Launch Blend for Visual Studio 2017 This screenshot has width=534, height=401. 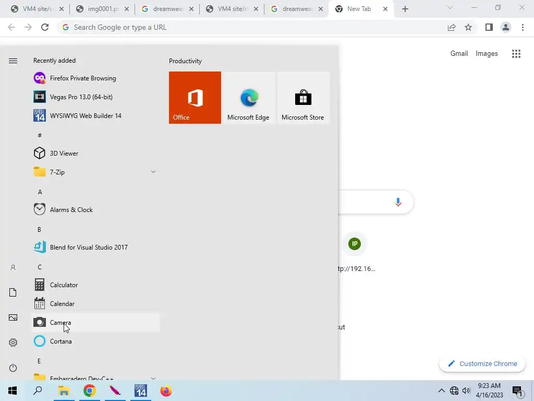coord(95,247)
